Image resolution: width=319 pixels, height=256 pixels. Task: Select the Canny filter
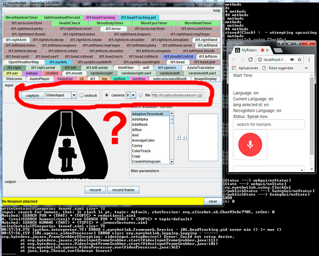(150, 146)
